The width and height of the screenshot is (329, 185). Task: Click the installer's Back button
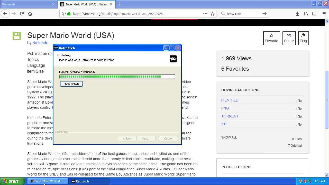tap(127, 138)
